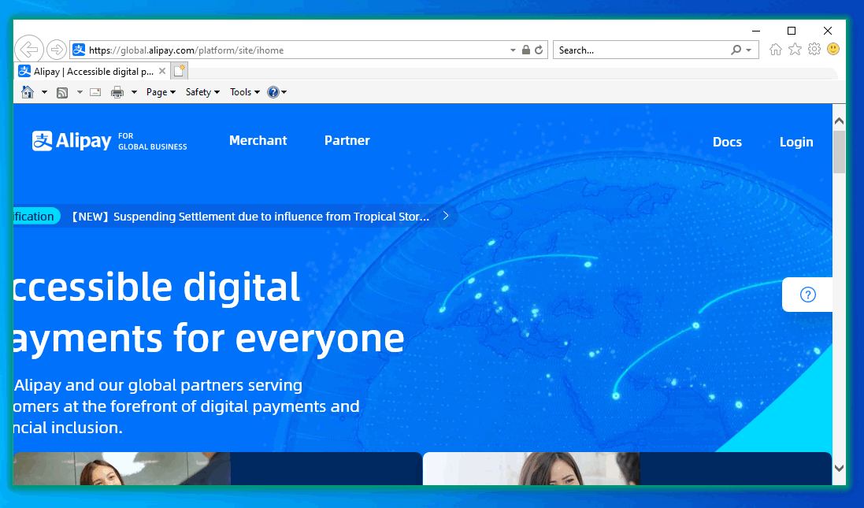Image resolution: width=864 pixels, height=508 pixels.
Task: Click the security lock icon in address bar
Action: click(x=525, y=50)
